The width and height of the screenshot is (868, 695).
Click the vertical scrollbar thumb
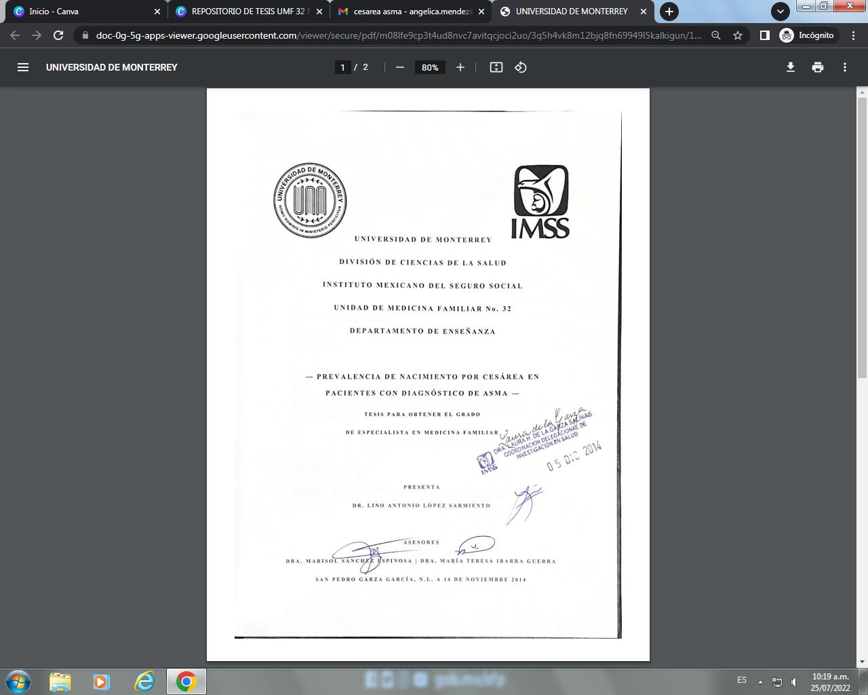click(x=863, y=238)
